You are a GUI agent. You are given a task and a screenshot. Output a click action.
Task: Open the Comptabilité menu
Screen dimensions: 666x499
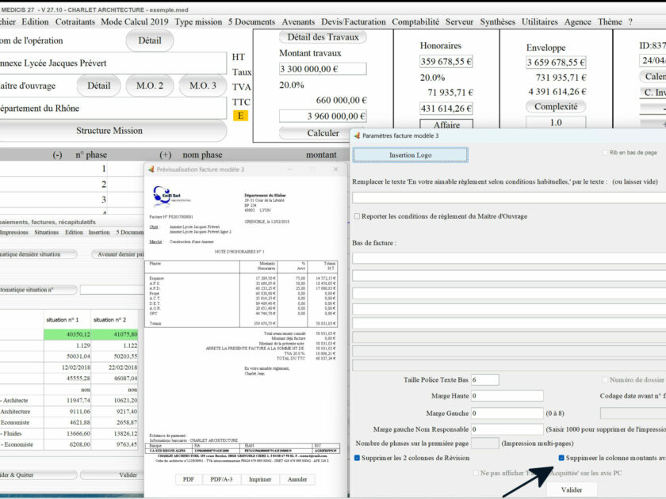[x=415, y=21]
